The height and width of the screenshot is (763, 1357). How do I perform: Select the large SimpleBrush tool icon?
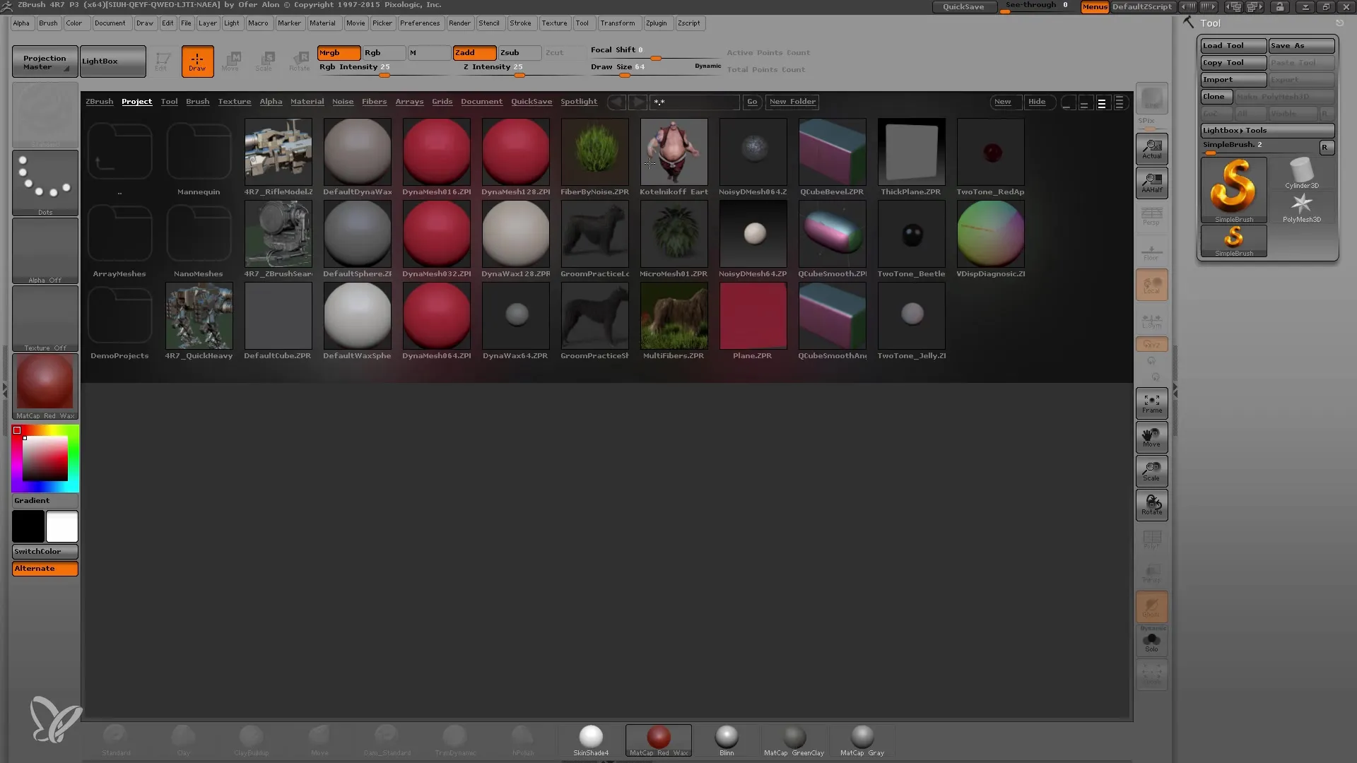(x=1233, y=190)
